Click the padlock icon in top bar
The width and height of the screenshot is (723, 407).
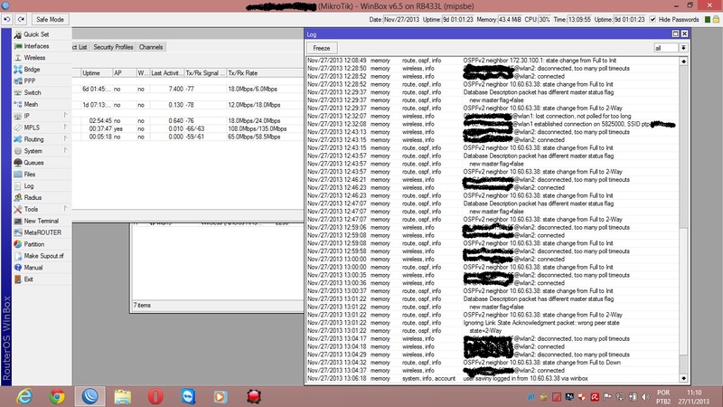point(716,19)
